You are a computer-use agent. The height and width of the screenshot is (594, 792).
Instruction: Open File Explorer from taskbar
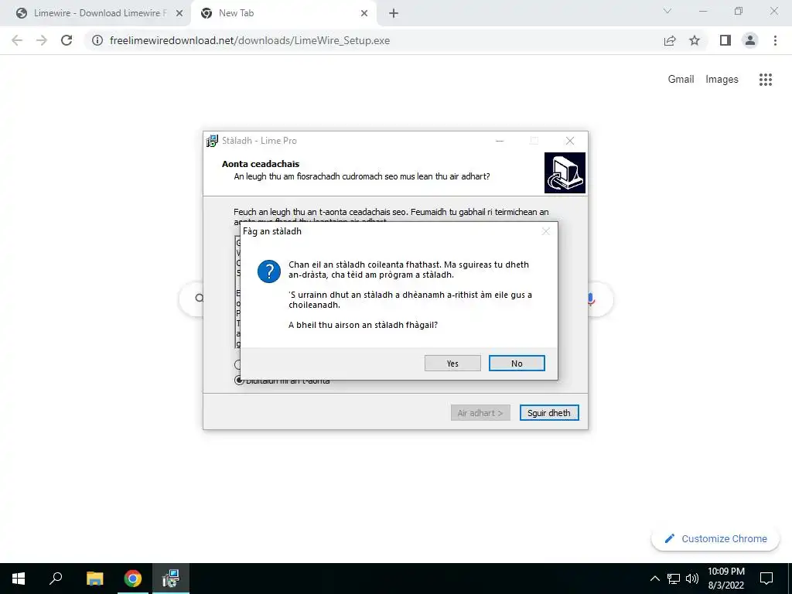(94, 579)
